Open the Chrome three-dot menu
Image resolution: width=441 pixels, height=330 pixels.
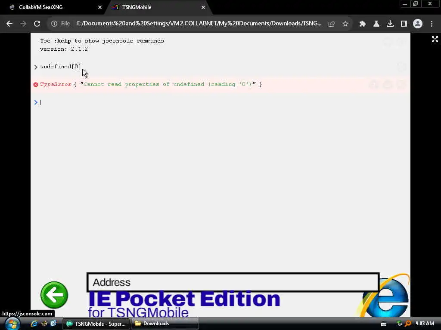point(432,24)
